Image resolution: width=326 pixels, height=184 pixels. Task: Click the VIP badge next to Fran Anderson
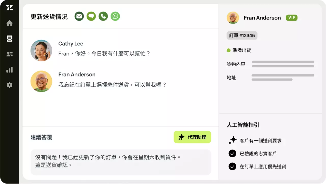tap(292, 18)
